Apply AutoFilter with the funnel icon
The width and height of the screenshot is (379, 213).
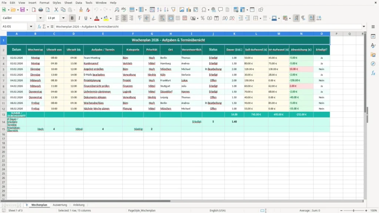coord(173,10)
